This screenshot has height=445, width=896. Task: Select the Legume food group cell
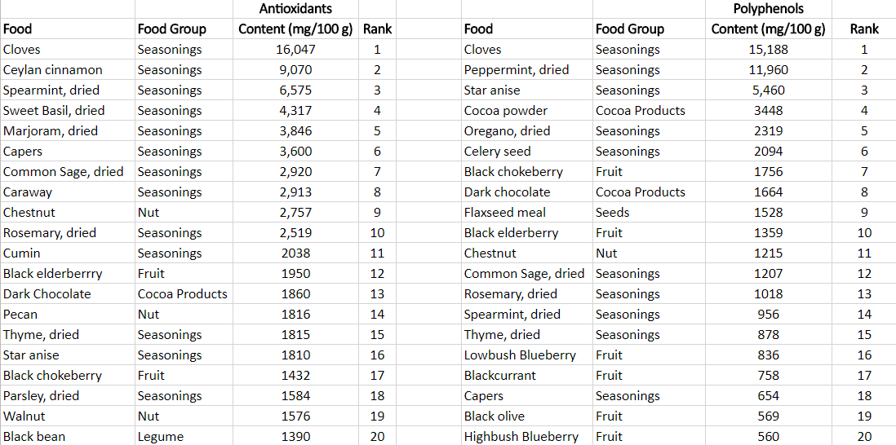coord(184,437)
